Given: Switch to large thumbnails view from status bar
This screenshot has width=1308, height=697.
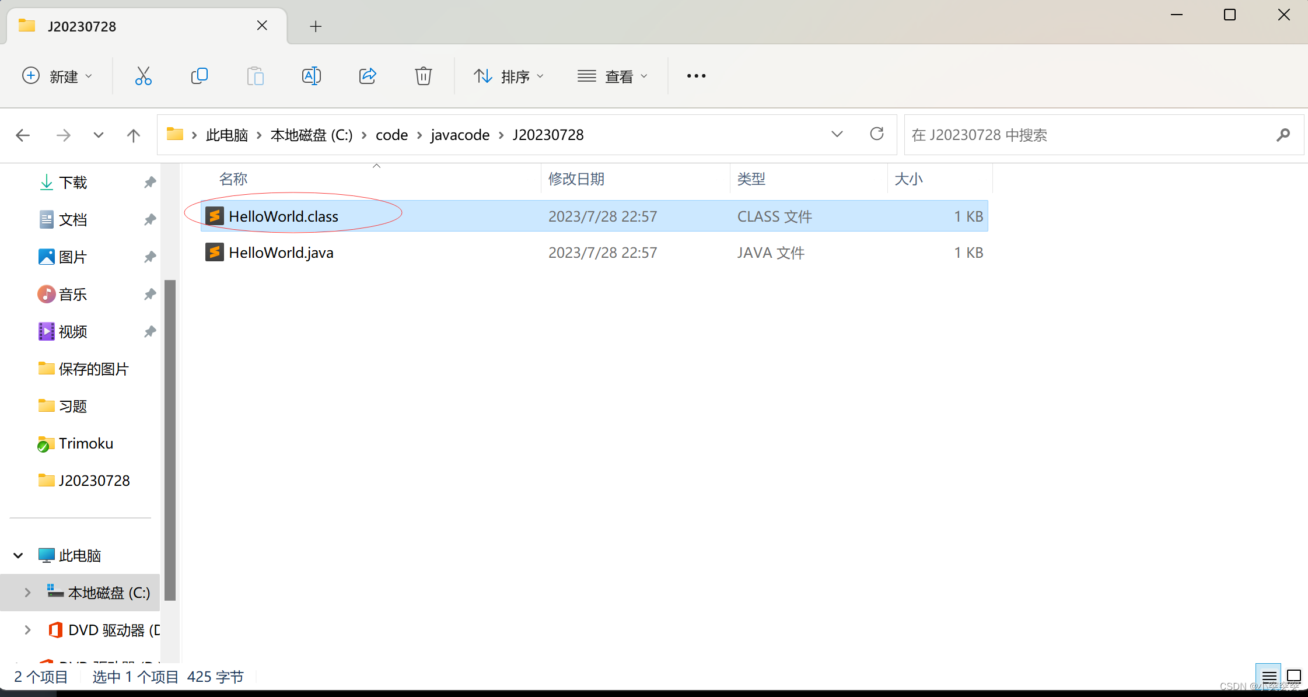Looking at the screenshot, I should click(1293, 677).
